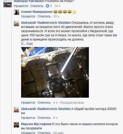The height and width of the screenshot is (134, 123).
Task: Like Азамат Имамджанов's emoji comment
Action: 28,16
